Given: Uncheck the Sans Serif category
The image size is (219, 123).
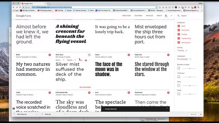Looking at the screenshot, I should pos(179,30).
